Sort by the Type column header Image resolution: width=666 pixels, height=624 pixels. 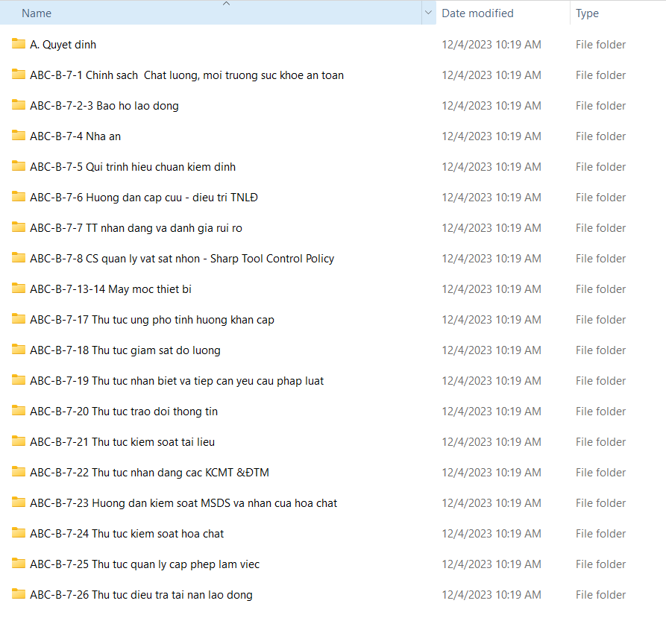click(x=588, y=13)
